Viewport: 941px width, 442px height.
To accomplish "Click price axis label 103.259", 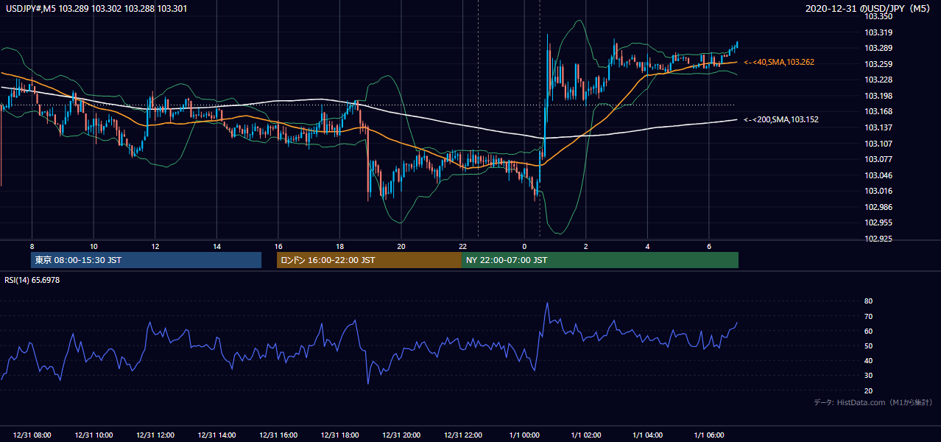I will tap(878, 64).
